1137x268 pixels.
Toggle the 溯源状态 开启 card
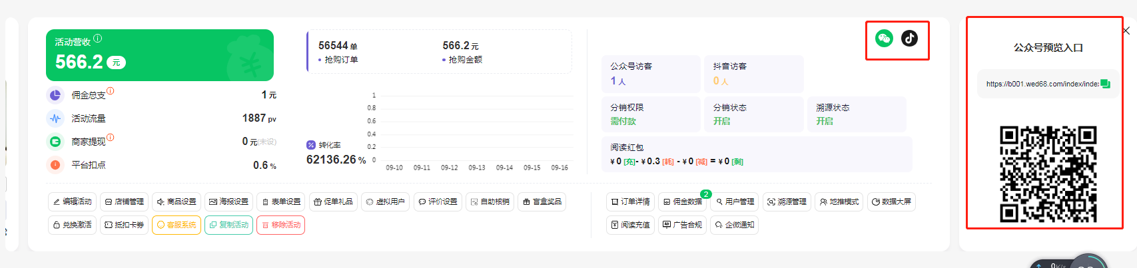pyautogui.click(x=857, y=114)
